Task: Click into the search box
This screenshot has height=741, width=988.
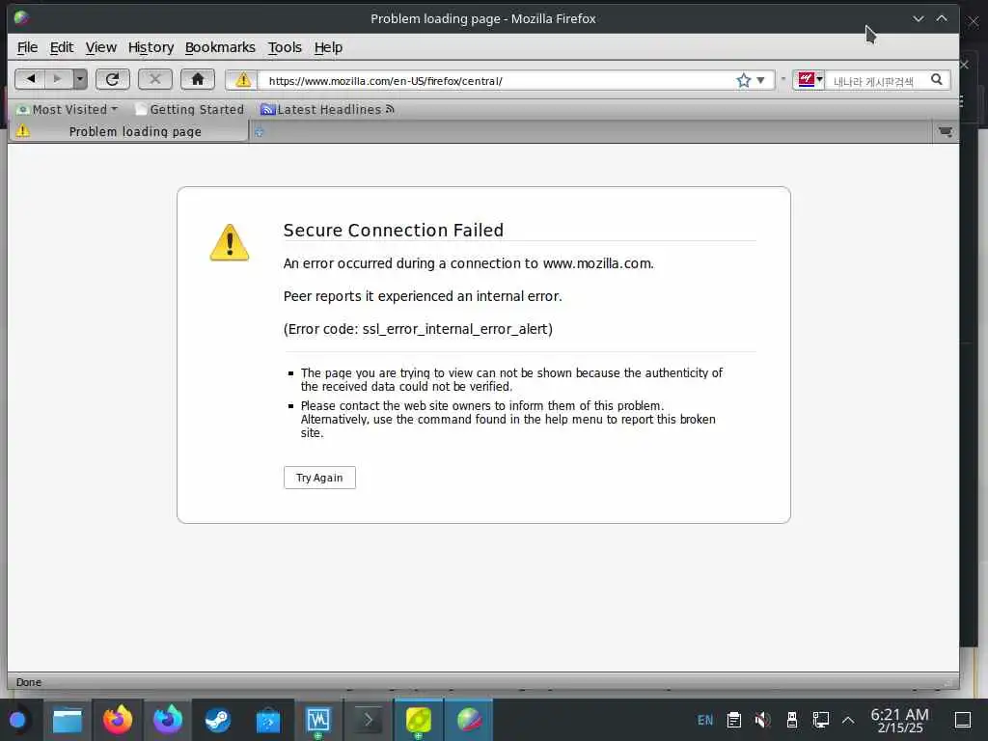Action: click(x=876, y=81)
